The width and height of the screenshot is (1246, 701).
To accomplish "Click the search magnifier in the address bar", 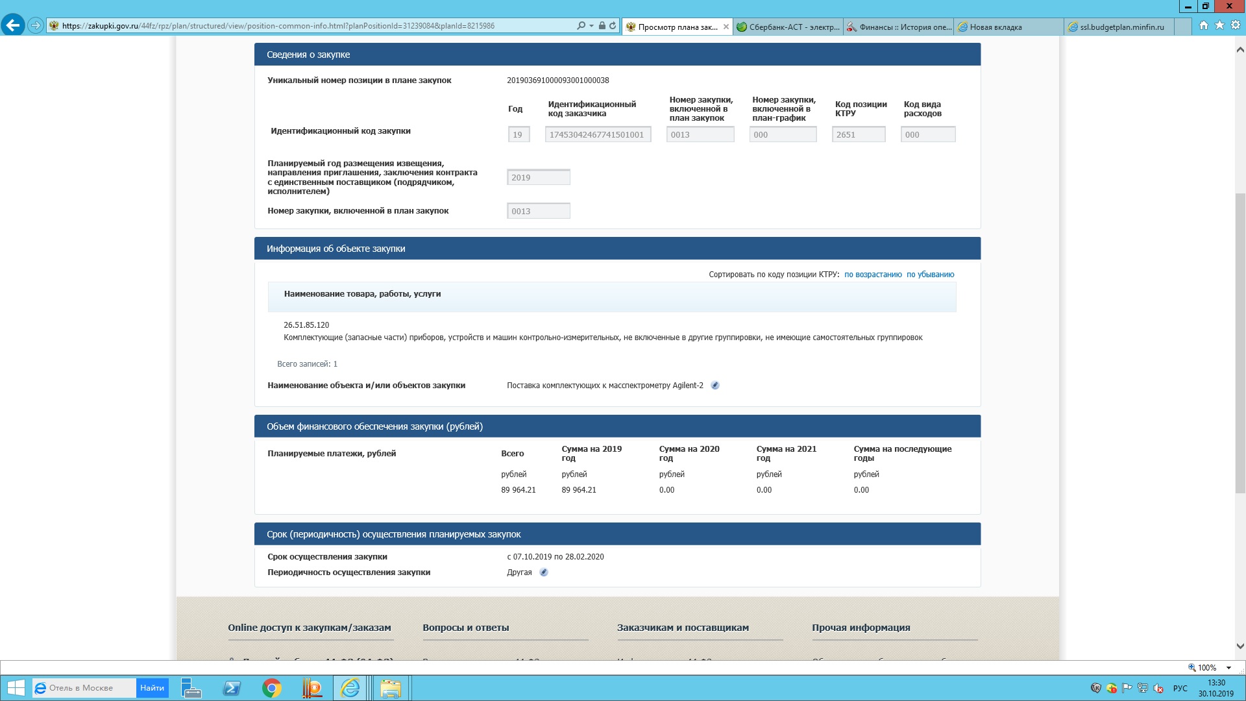I will (x=581, y=26).
